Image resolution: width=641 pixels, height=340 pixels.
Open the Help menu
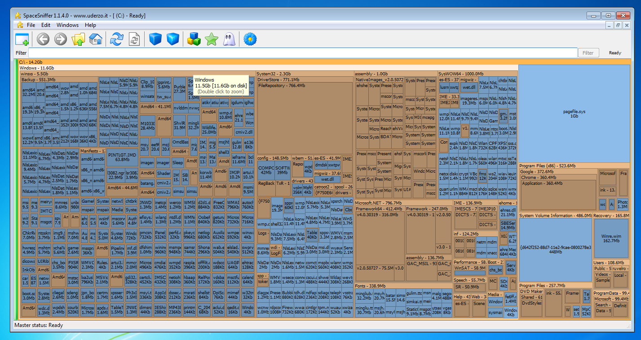90,25
